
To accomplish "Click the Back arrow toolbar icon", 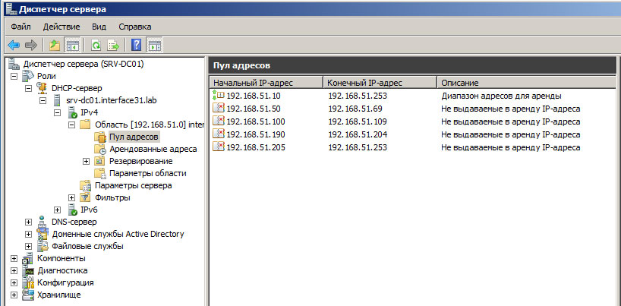I will coord(14,46).
